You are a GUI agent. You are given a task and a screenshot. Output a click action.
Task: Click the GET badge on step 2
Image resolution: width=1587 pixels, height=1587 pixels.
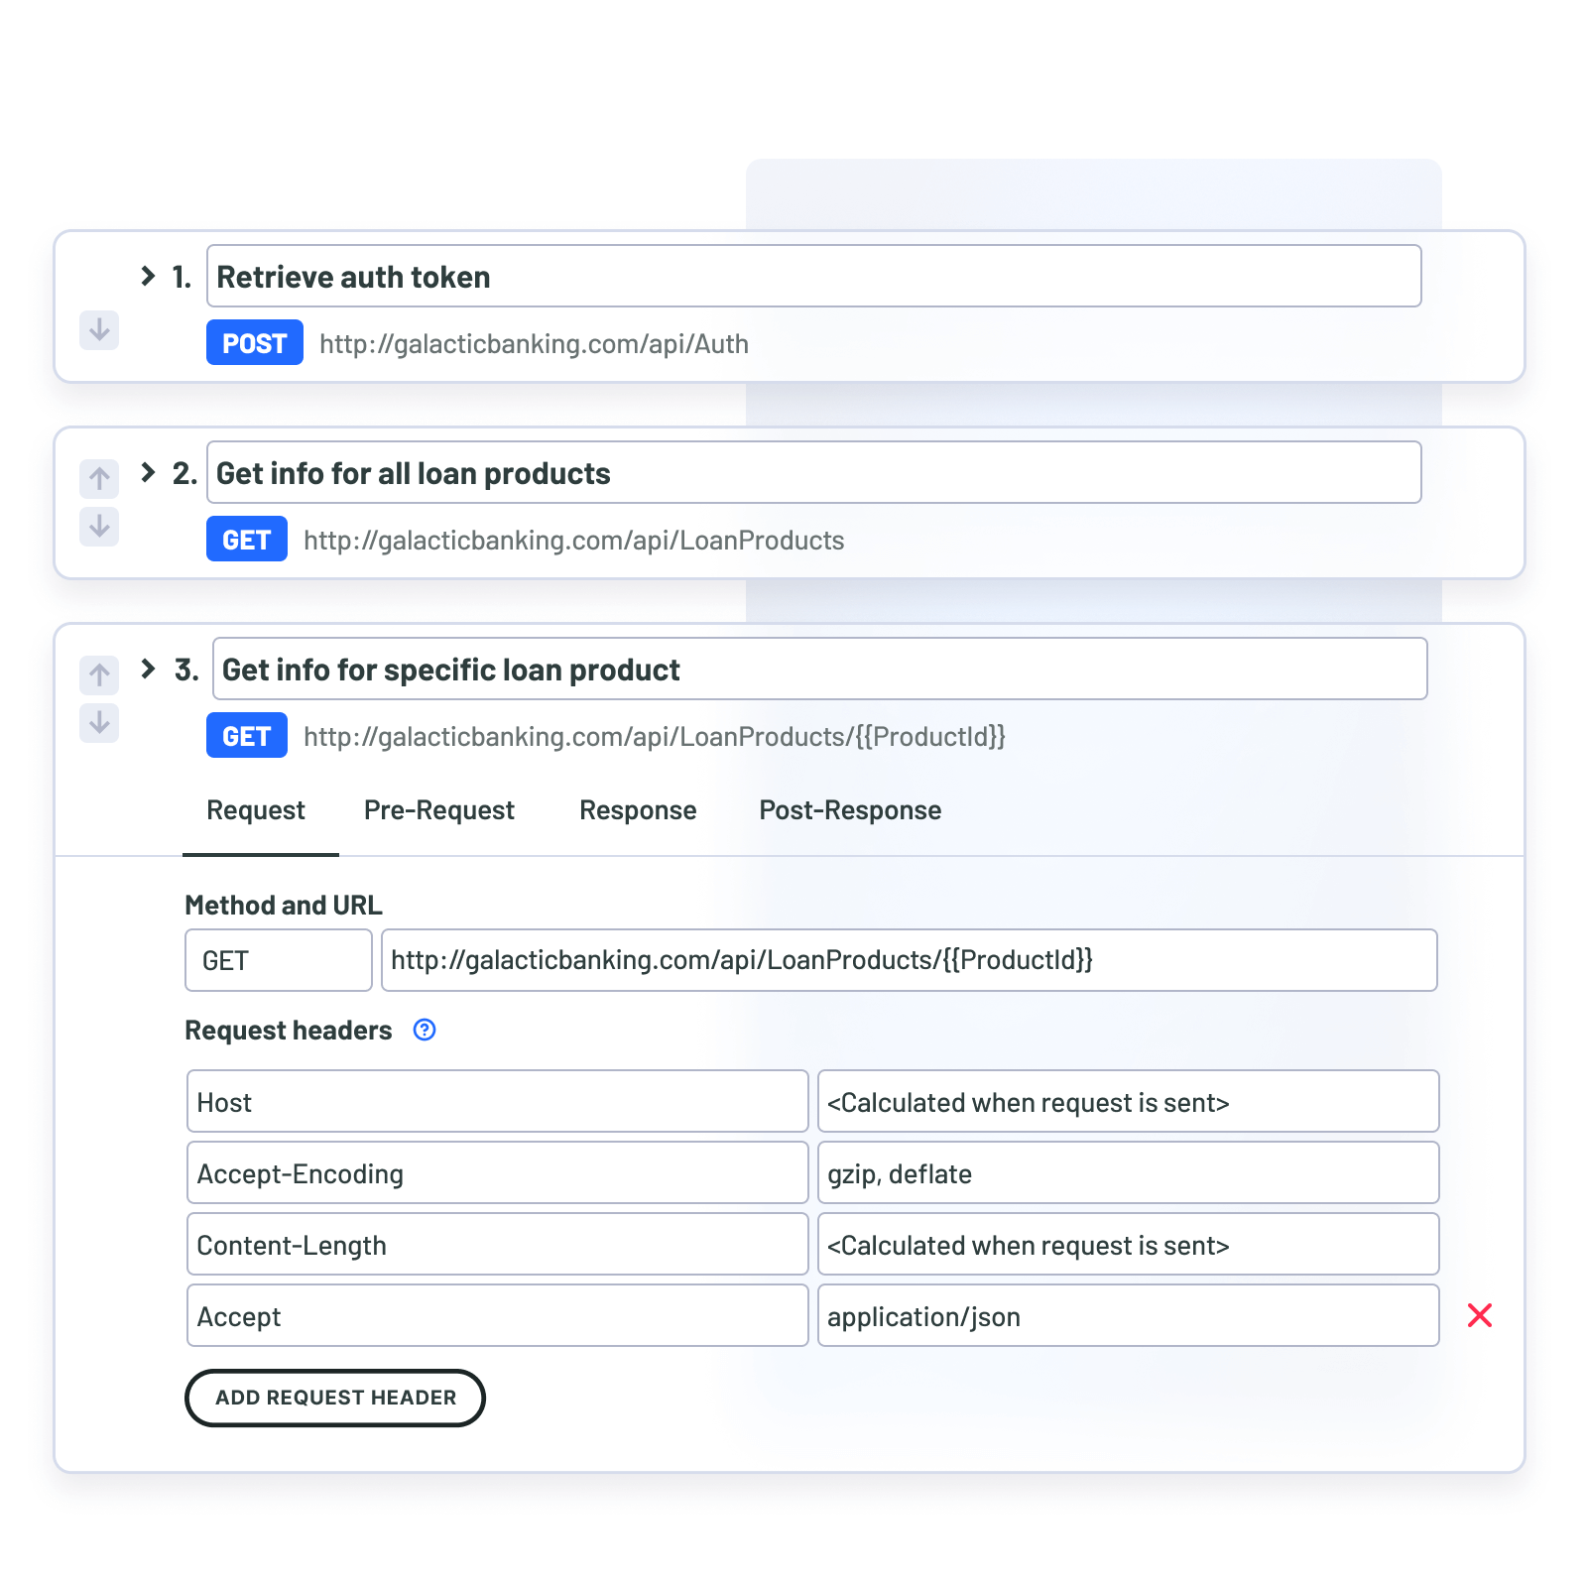coord(246,539)
